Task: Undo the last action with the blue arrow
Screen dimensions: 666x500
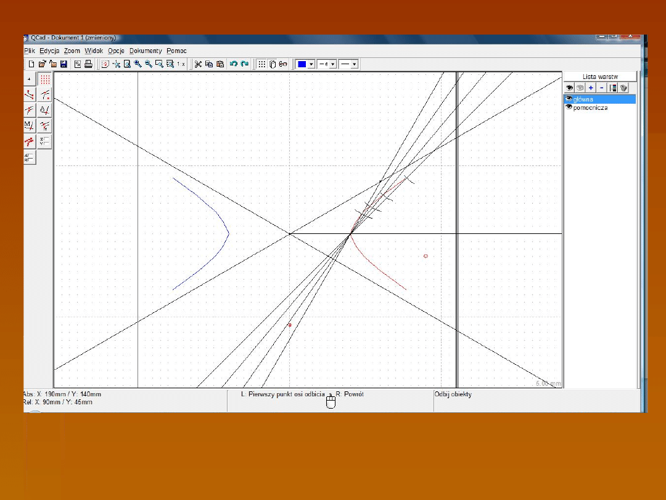Action: pyautogui.click(x=233, y=64)
